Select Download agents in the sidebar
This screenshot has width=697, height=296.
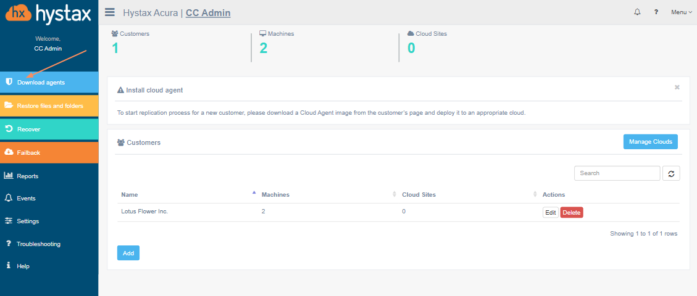tap(49, 83)
